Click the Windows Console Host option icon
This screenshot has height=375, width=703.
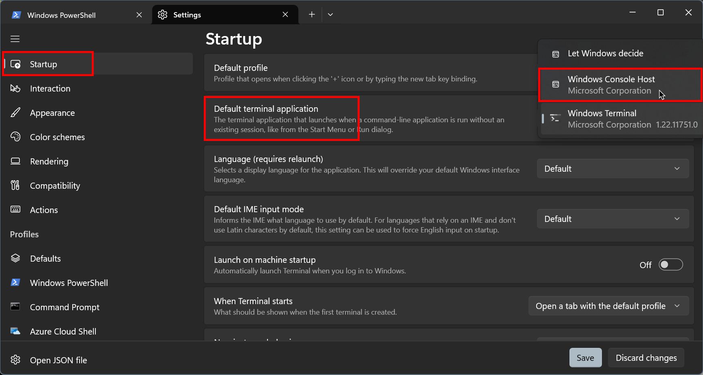pos(556,85)
